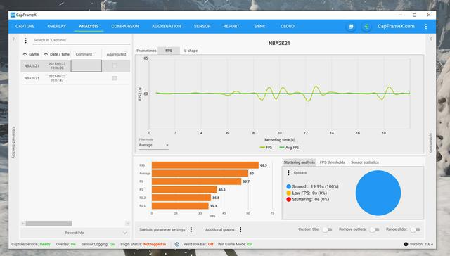Select the NBA2K21 capture from 10:07:47
This screenshot has height=256, width=450.
75,78
